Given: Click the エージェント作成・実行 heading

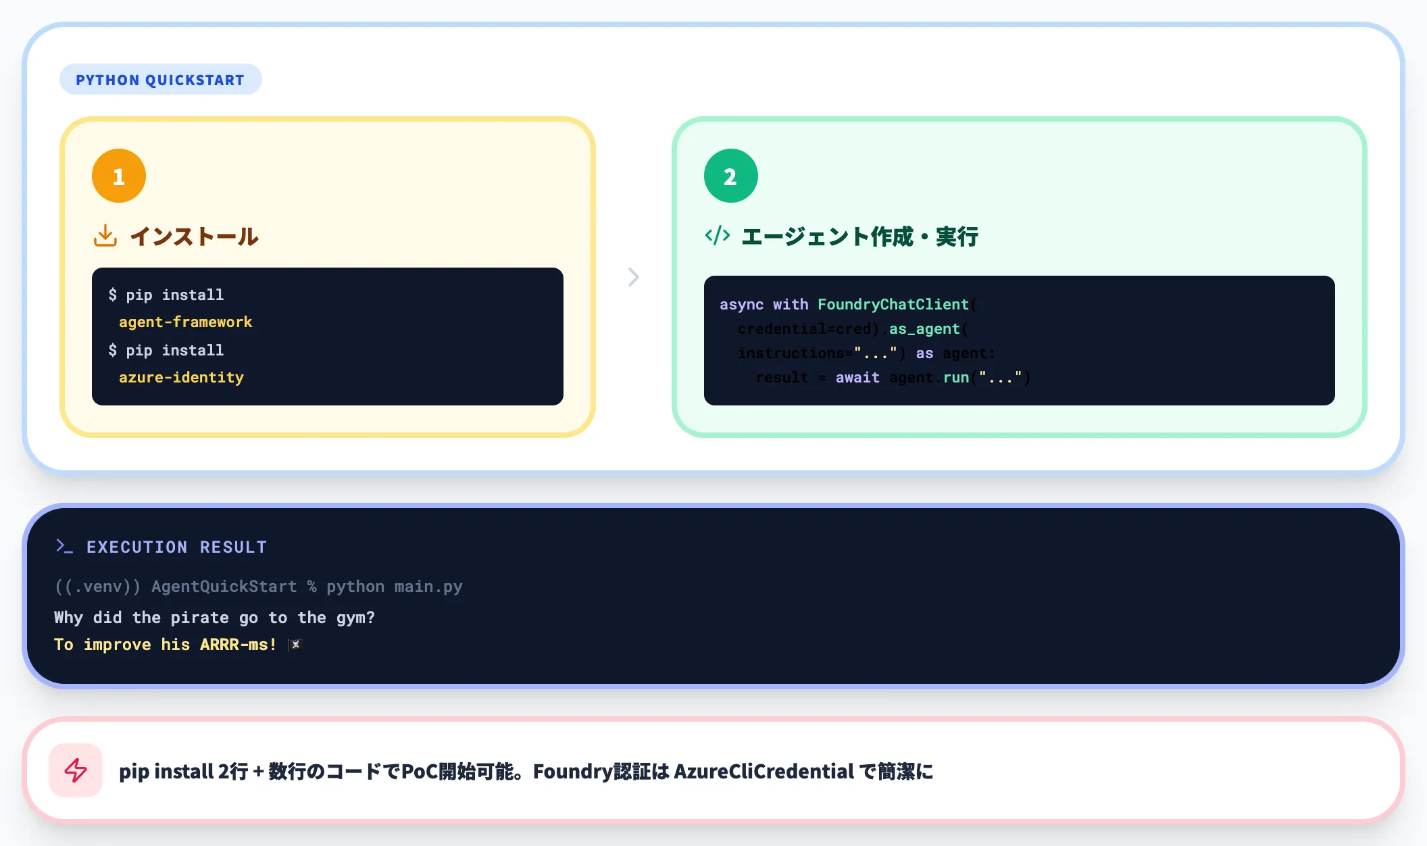Looking at the screenshot, I should (859, 237).
